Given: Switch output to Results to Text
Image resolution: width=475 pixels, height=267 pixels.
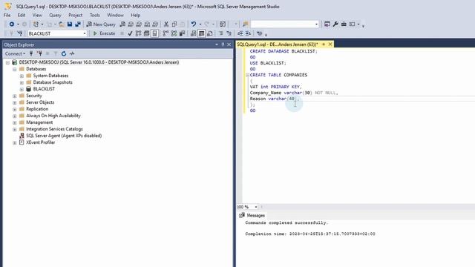Looking at the screenshot, I should tap(193, 33).
